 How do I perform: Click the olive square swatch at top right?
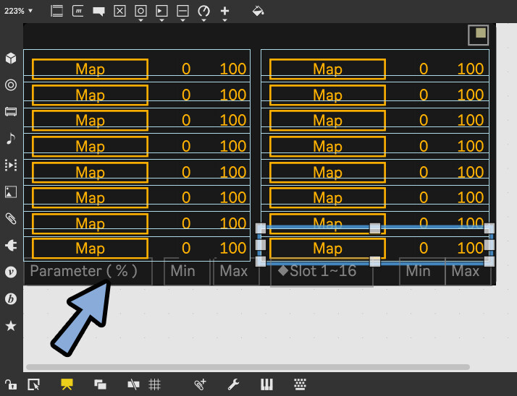(x=480, y=33)
